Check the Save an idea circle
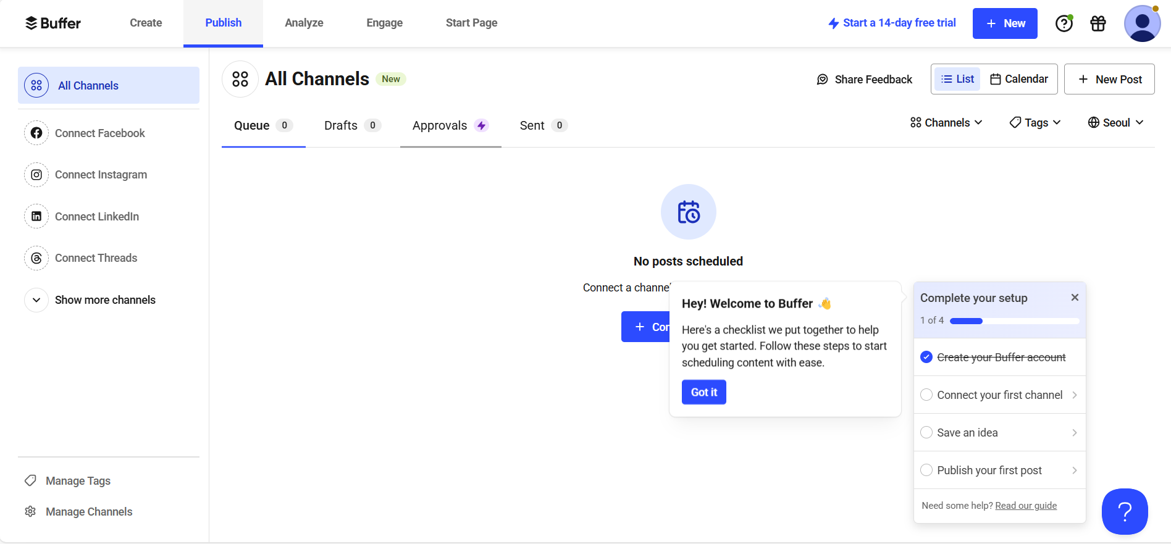Viewport: 1171px width, 544px height. (x=926, y=432)
